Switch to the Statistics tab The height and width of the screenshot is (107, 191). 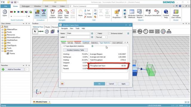pos(94,43)
